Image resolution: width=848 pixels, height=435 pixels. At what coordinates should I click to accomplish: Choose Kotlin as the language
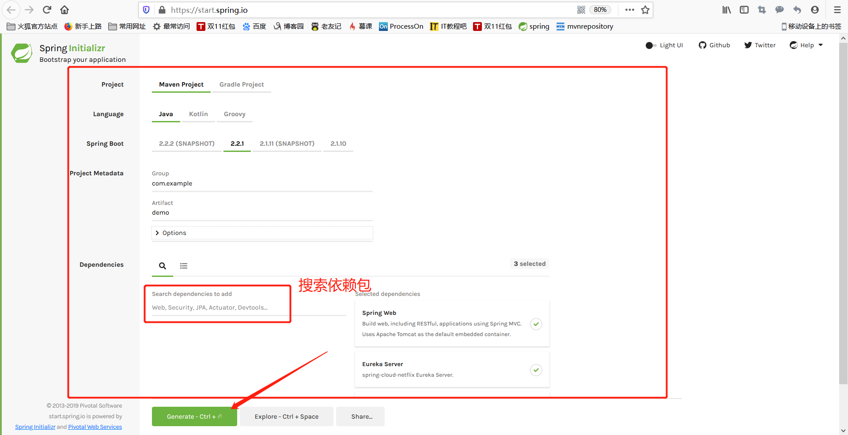click(x=198, y=114)
